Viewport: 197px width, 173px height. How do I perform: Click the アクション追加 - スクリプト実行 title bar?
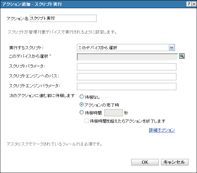point(93,4)
